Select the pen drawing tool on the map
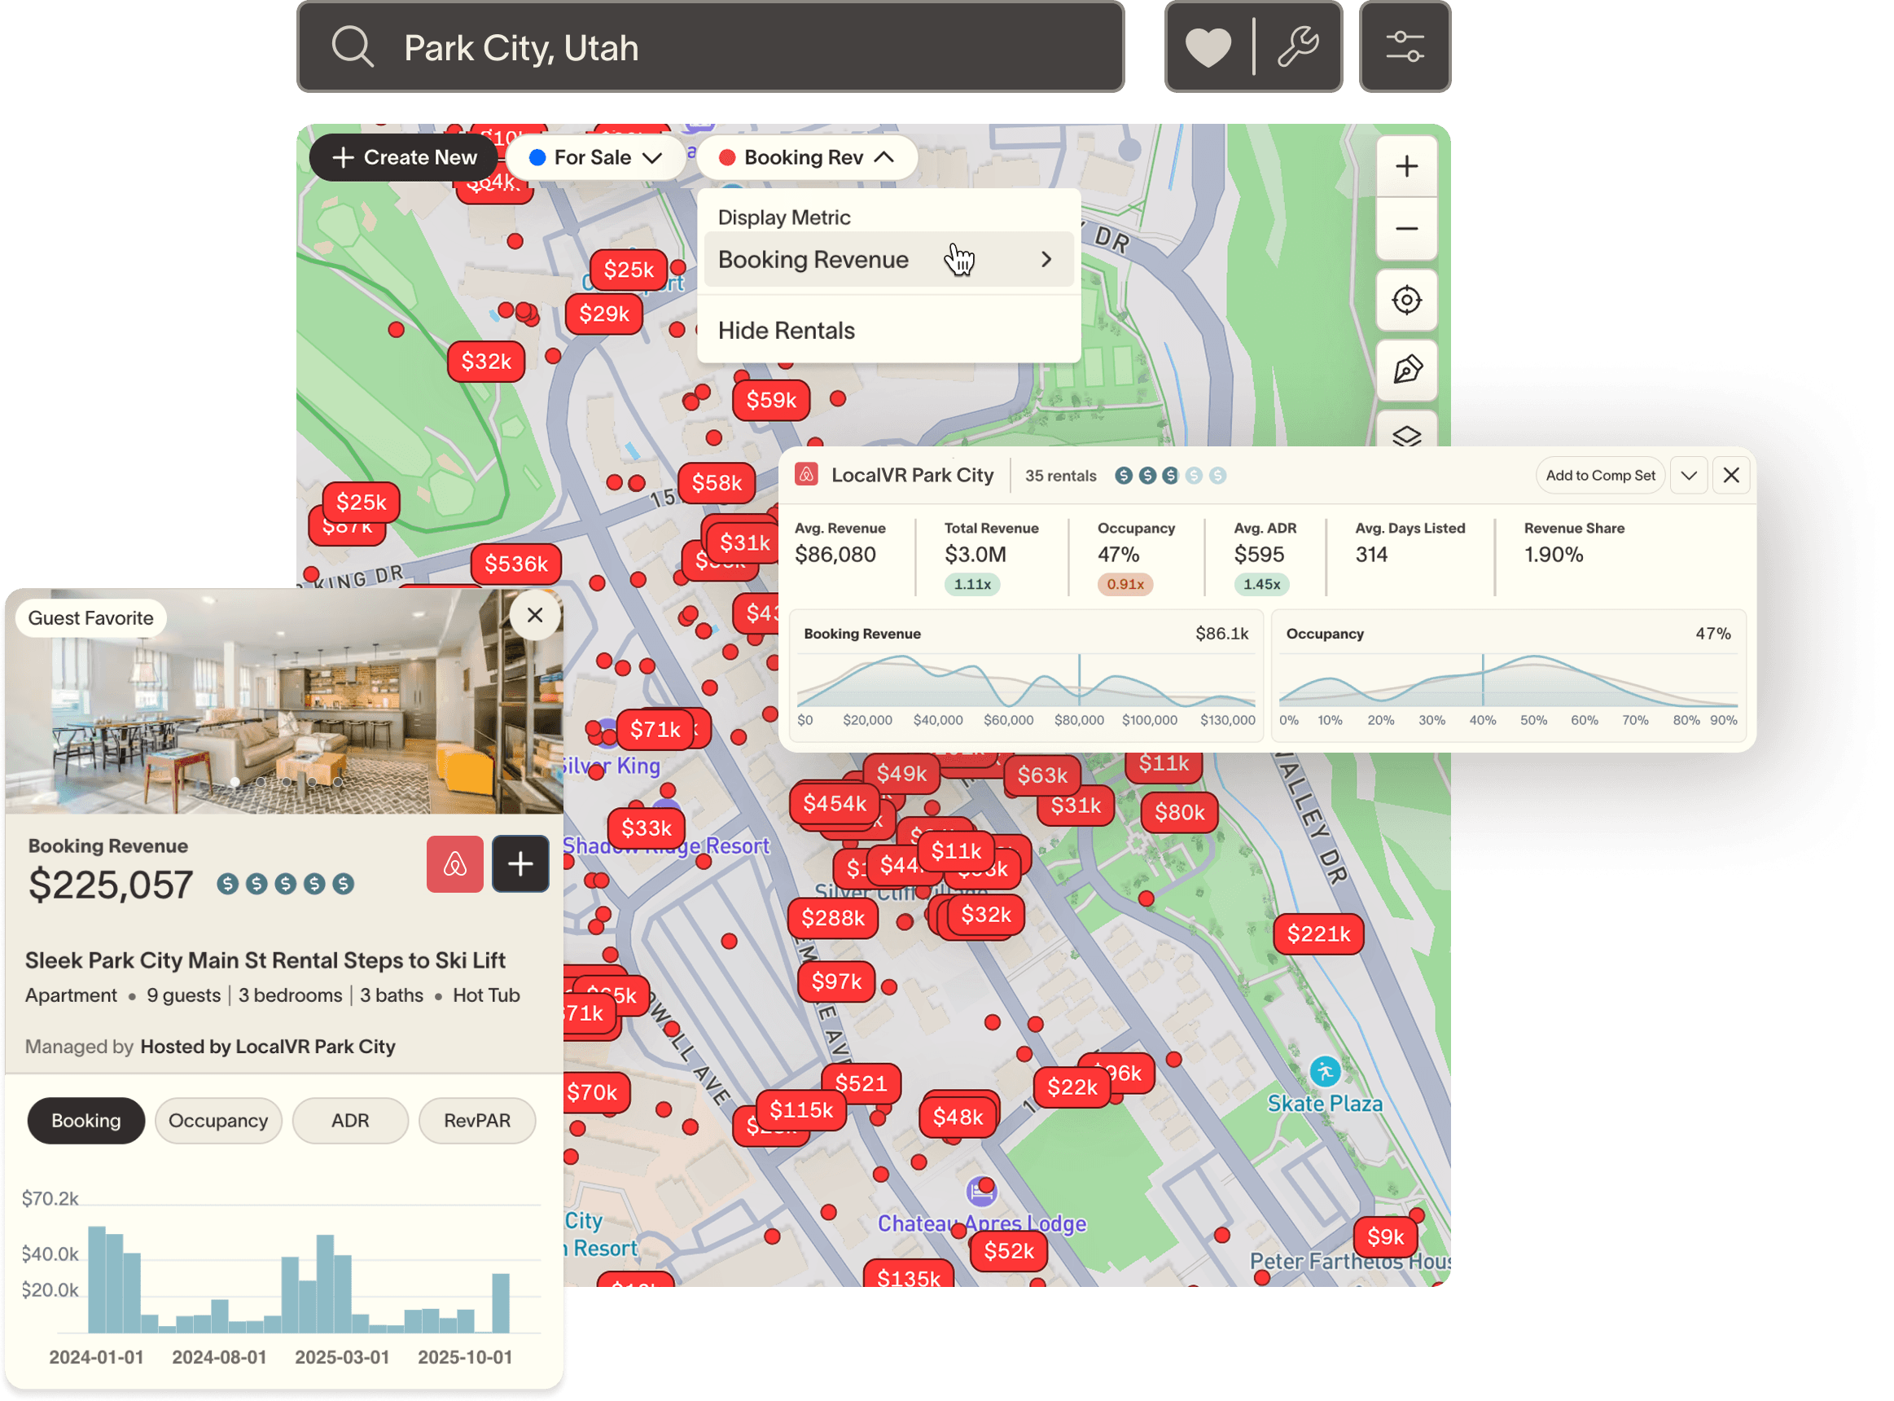The height and width of the screenshot is (1401, 1894). point(1405,371)
